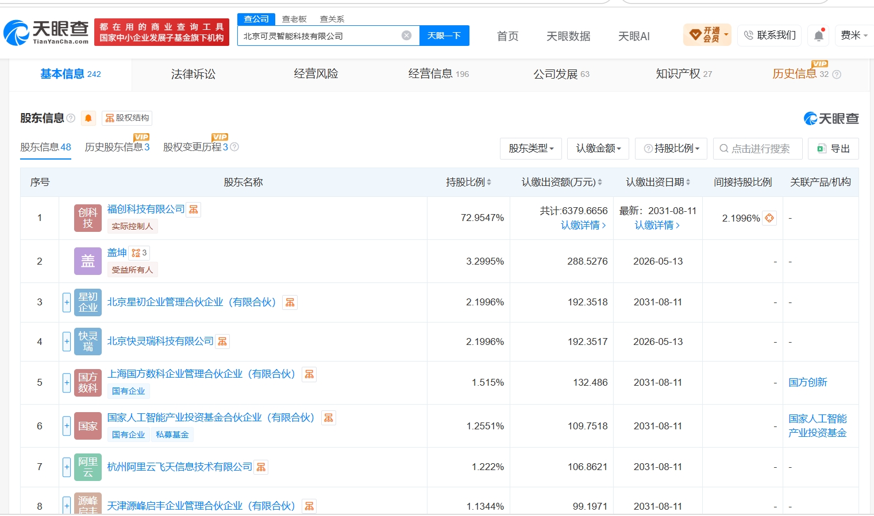Click help icon next to 股权变更历程

[x=234, y=147]
